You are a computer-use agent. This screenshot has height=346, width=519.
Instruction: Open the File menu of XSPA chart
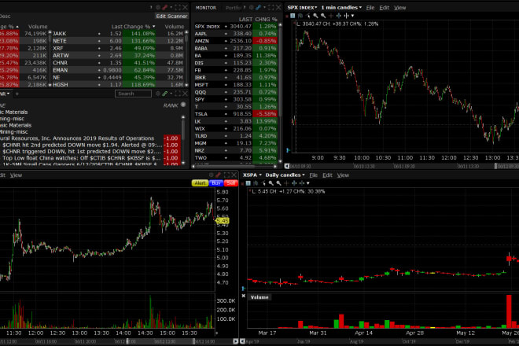pyautogui.click(x=314, y=175)
